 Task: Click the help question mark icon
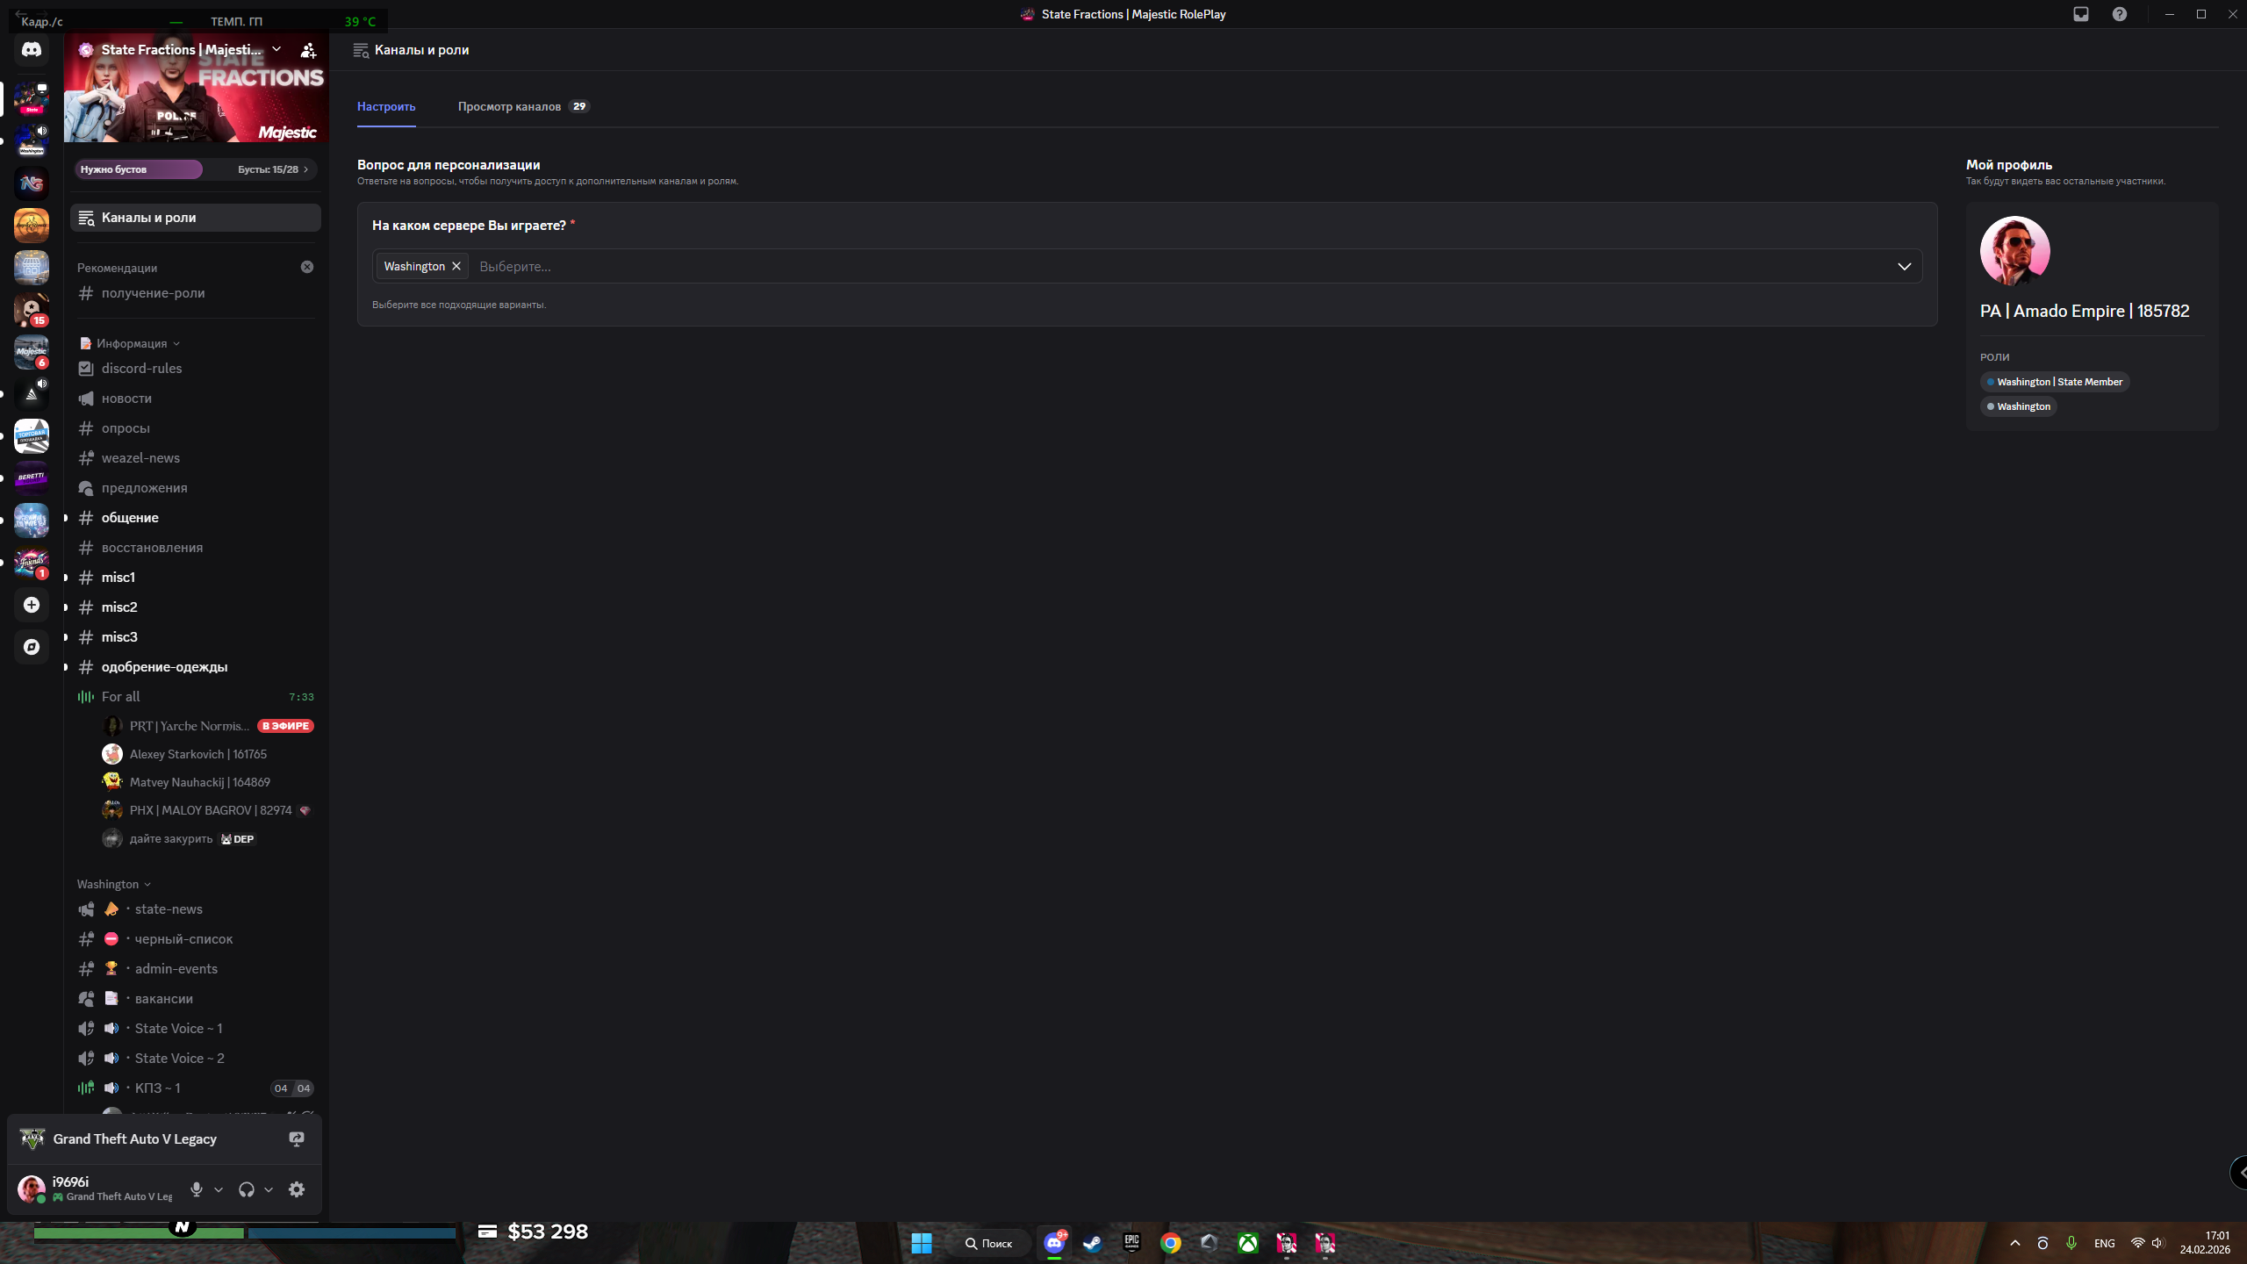click(2120, 14)
